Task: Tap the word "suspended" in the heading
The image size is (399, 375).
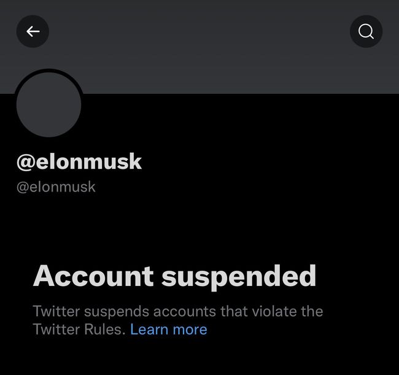Action: click(239, 277)
